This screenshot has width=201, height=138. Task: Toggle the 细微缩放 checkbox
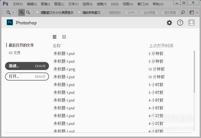106,12
